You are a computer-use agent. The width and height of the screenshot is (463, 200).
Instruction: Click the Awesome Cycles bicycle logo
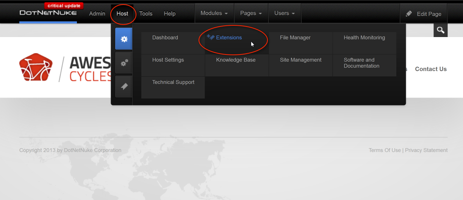click(36, 68)
